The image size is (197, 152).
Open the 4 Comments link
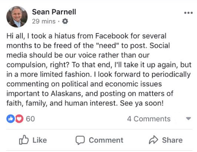pos(149,119)
